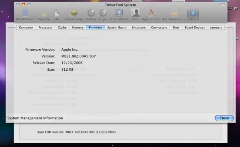This screenshot has width=240, height=147.
Task: Click the TinkerTool System window title
Action: coord(120,5)
